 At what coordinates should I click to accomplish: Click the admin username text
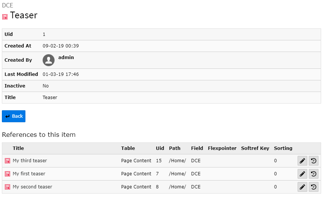point(66,58)
